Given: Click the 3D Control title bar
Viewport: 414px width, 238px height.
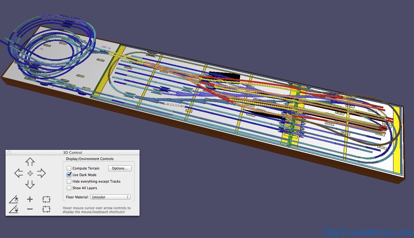Looking at the screenshot, I should [73, 152].
